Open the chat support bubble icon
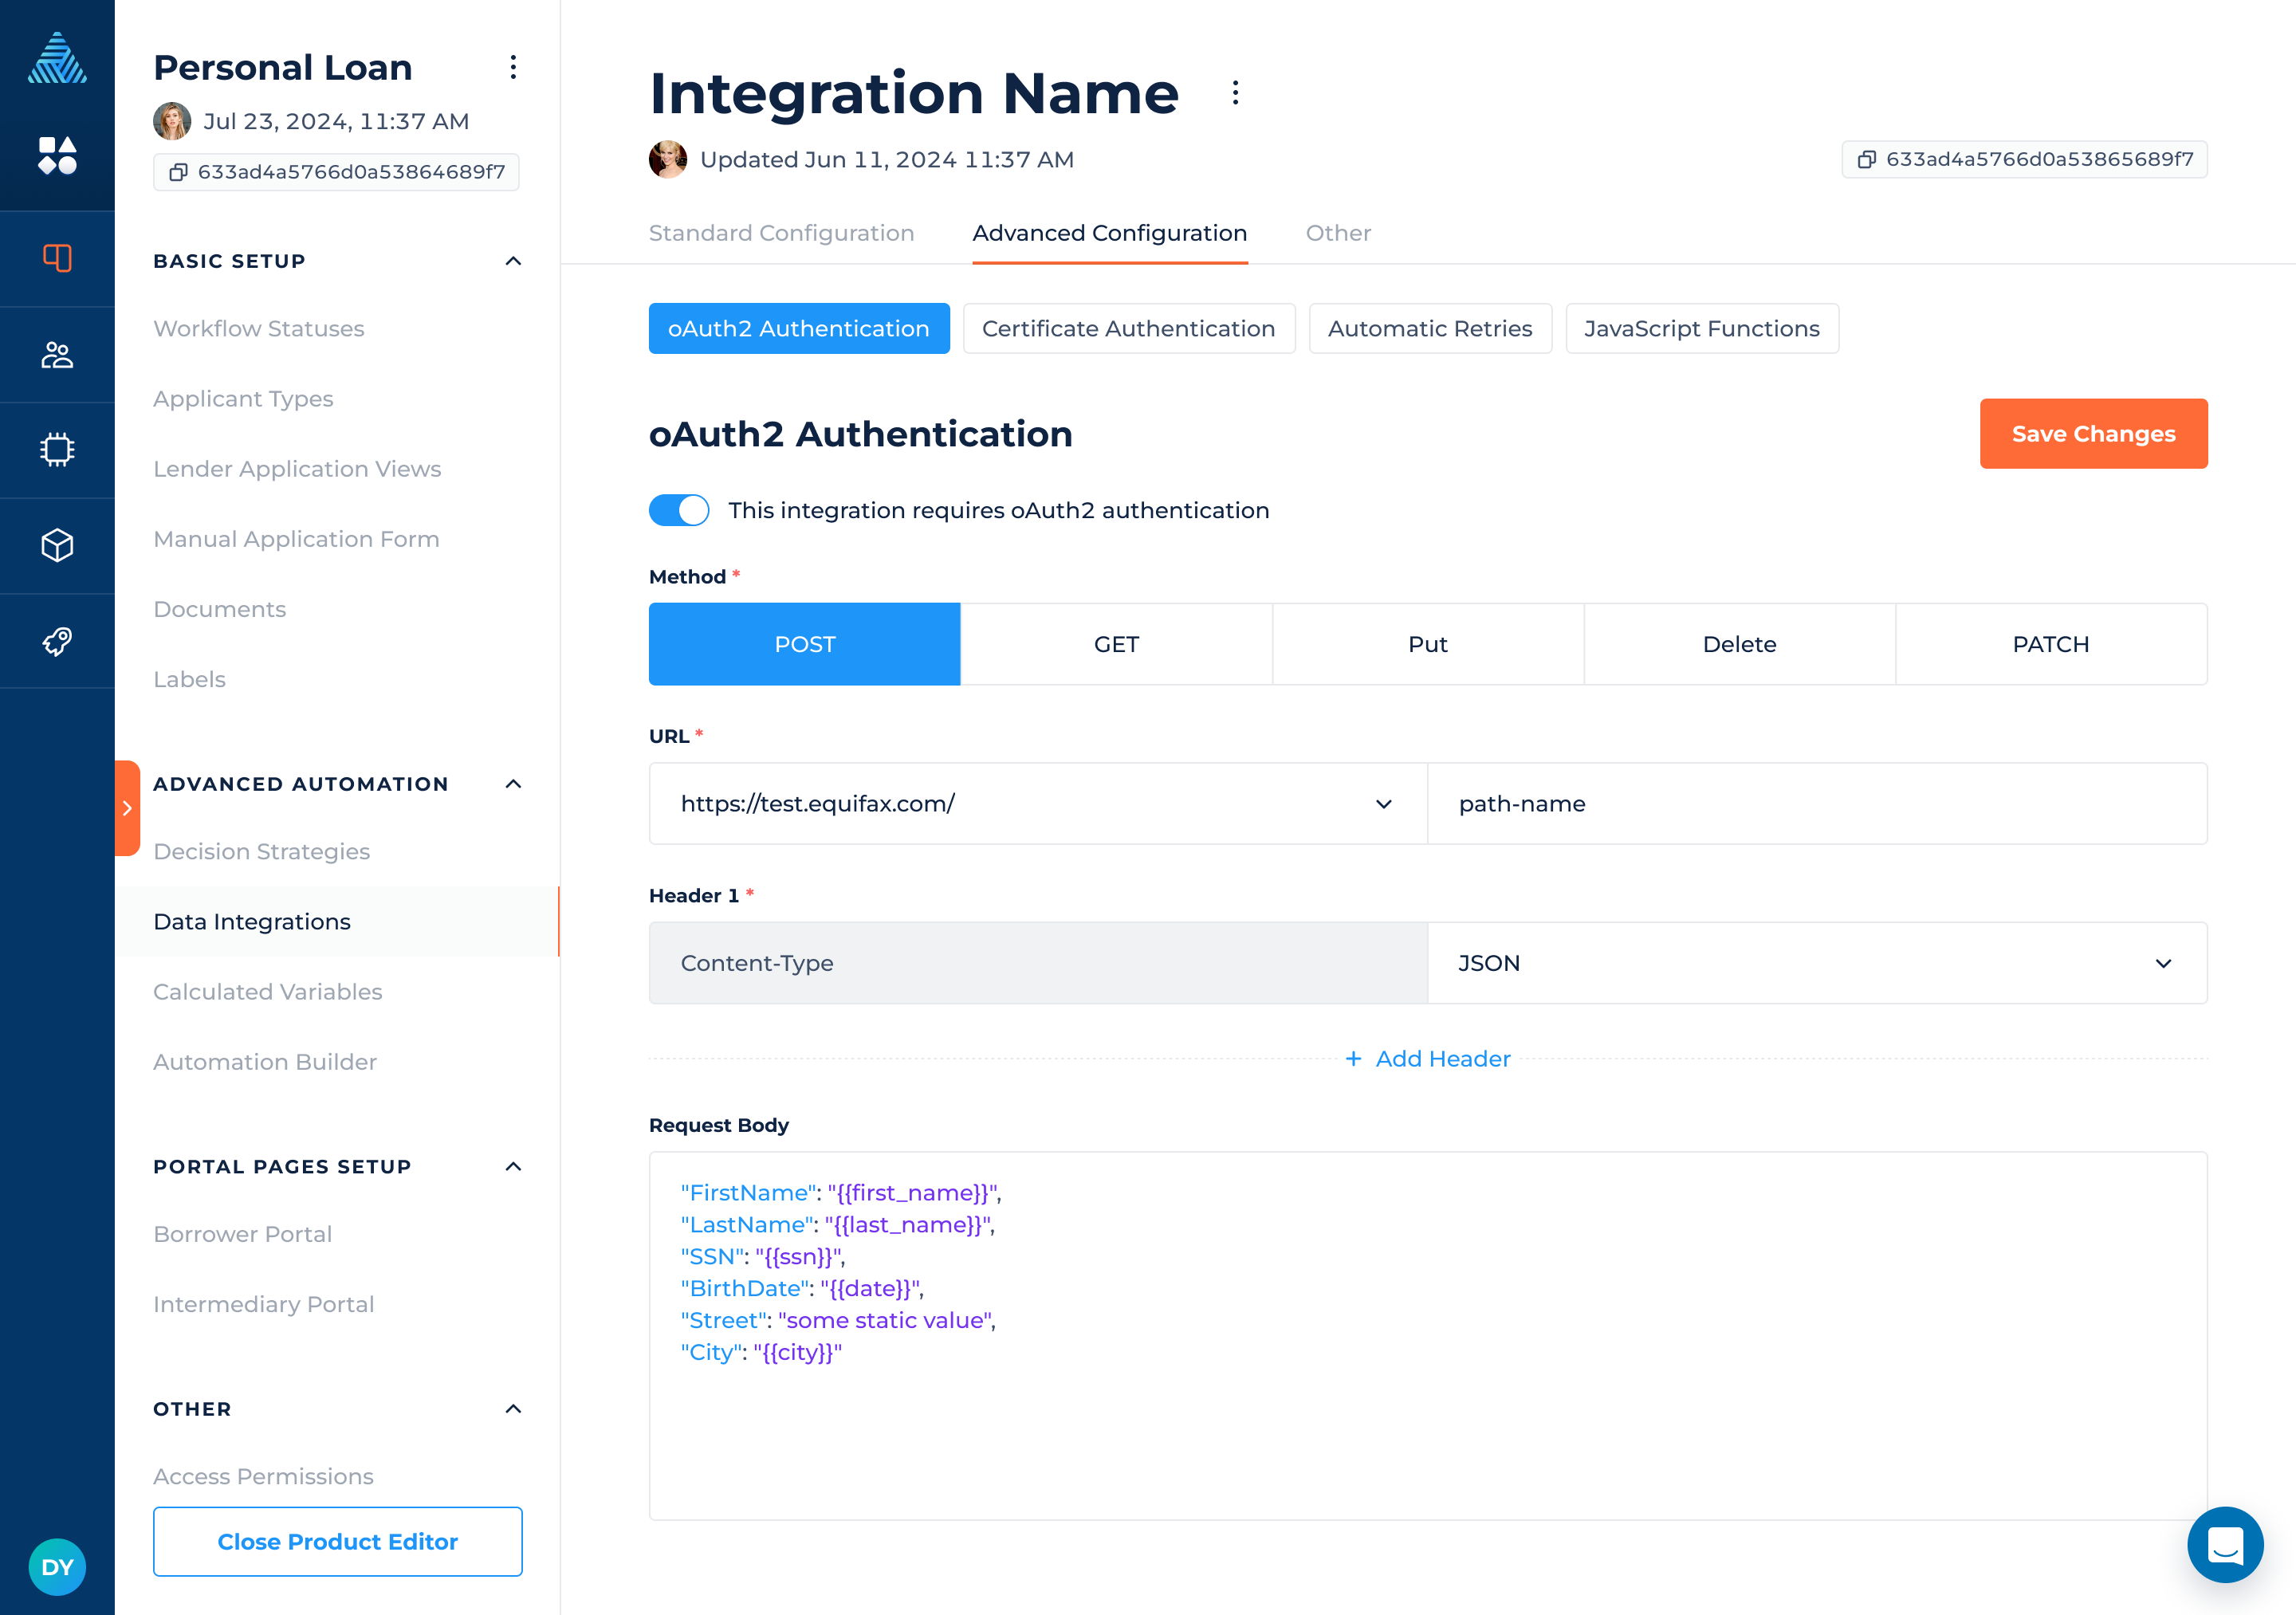 (x=2224, y=1543)
